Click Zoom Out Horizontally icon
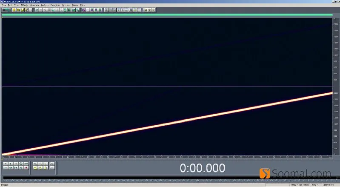The height and width of the screenshot is (187, 340). click(x=40, y=164)
